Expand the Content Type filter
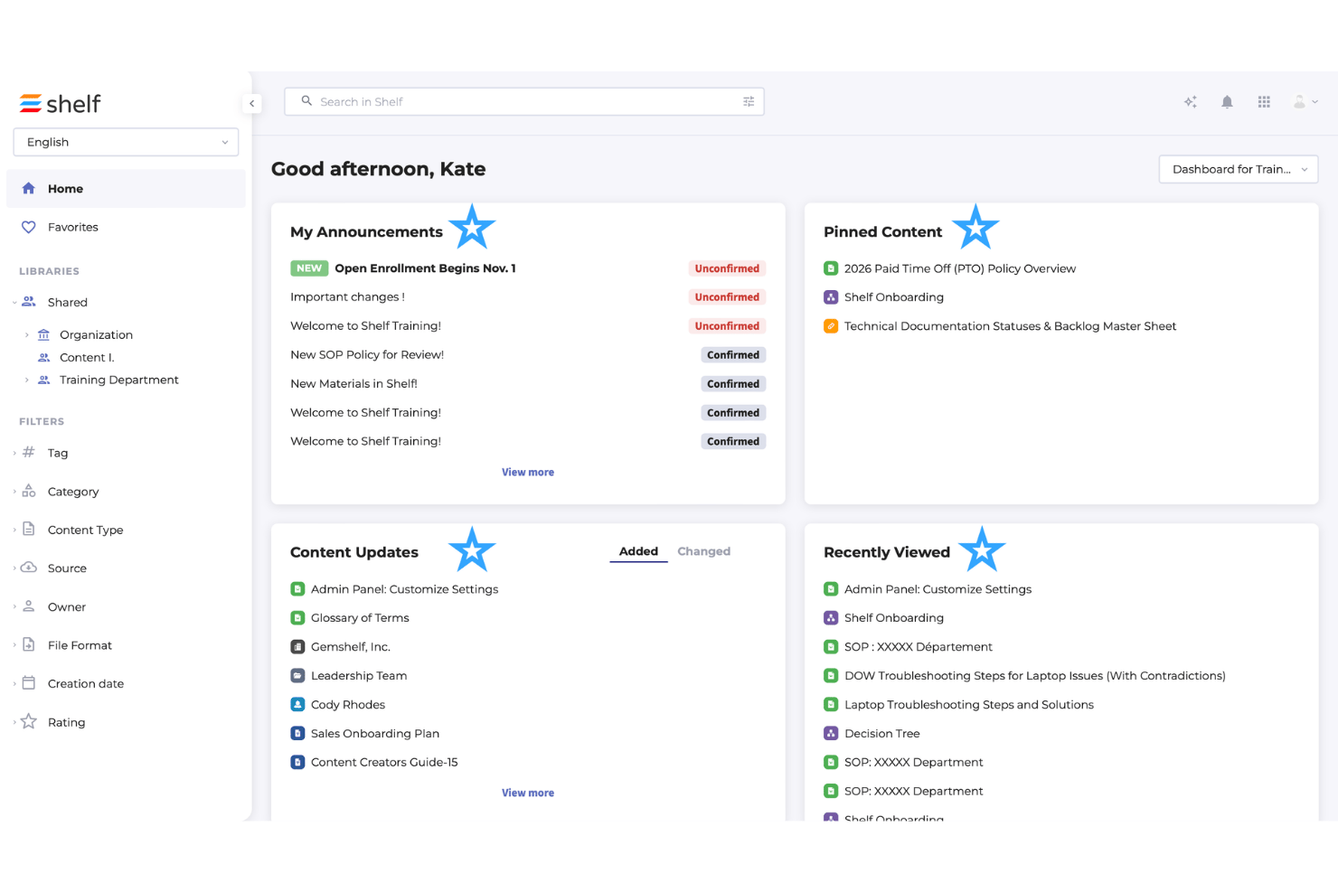Viewport: 1338px width, 892px height. [x=14, y=530]
